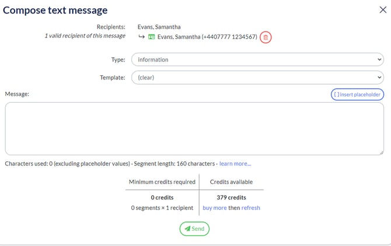
Task: Open the Template dropdown showing (clear)
Action: click(257, 77)
